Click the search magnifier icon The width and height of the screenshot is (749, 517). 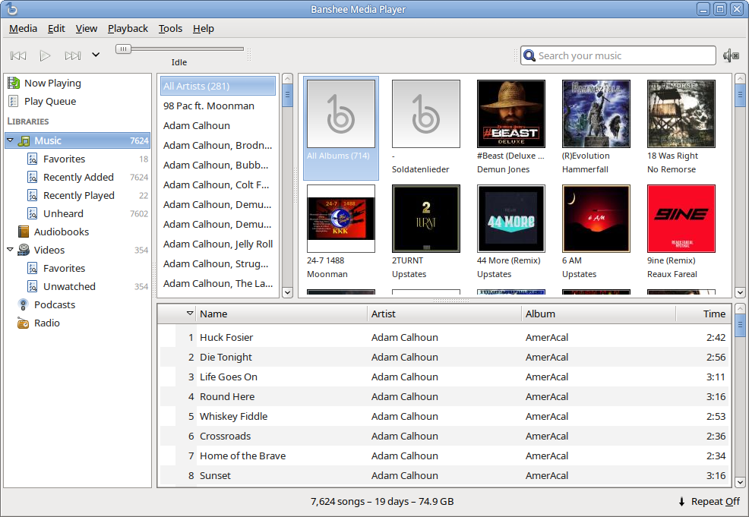(529, 55)
